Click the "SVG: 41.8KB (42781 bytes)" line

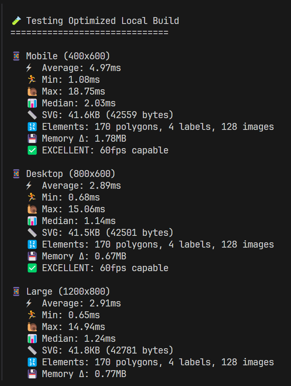108,350
